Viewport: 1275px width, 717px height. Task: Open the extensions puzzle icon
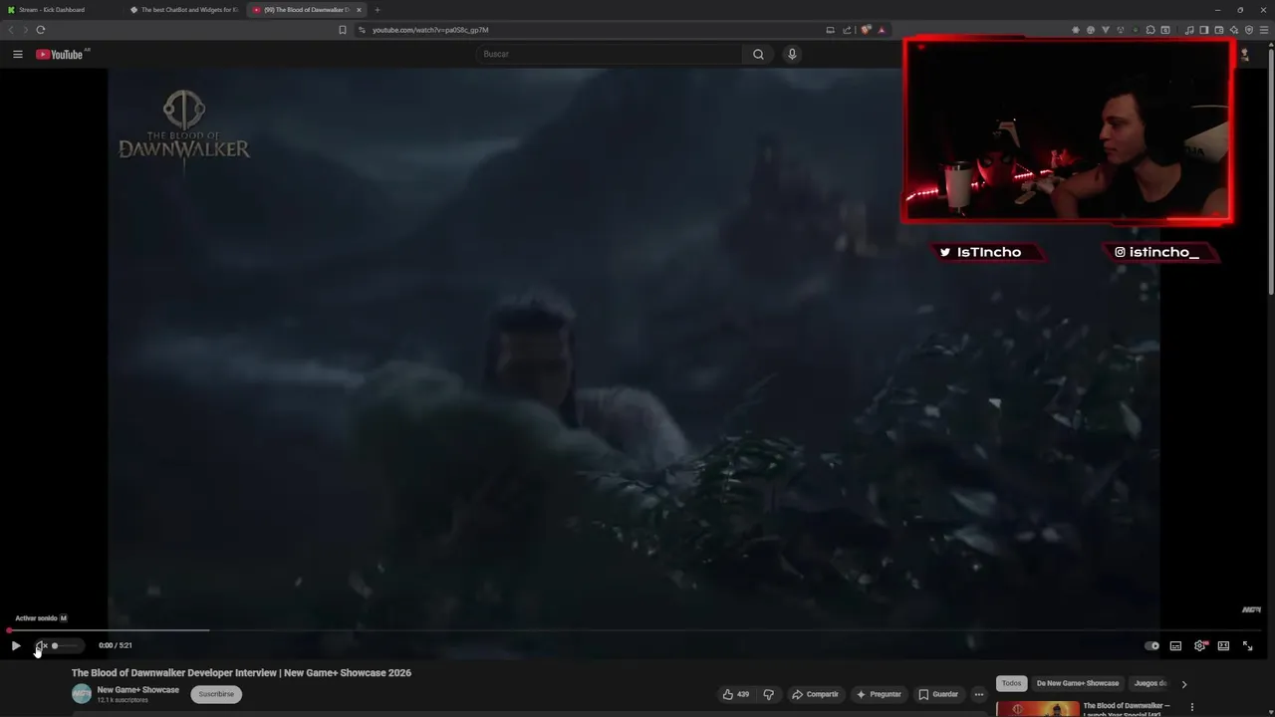coord(1149,30)
